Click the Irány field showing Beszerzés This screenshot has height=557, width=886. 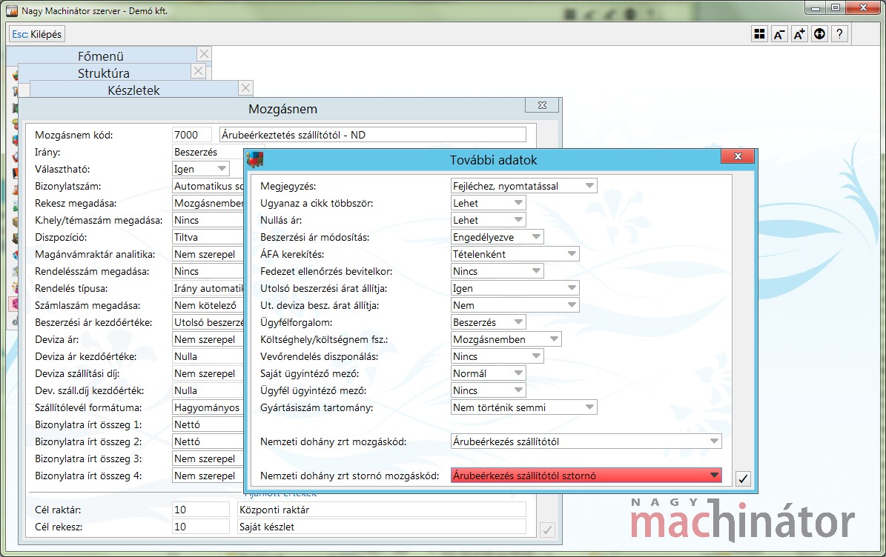tap(208, 152)
